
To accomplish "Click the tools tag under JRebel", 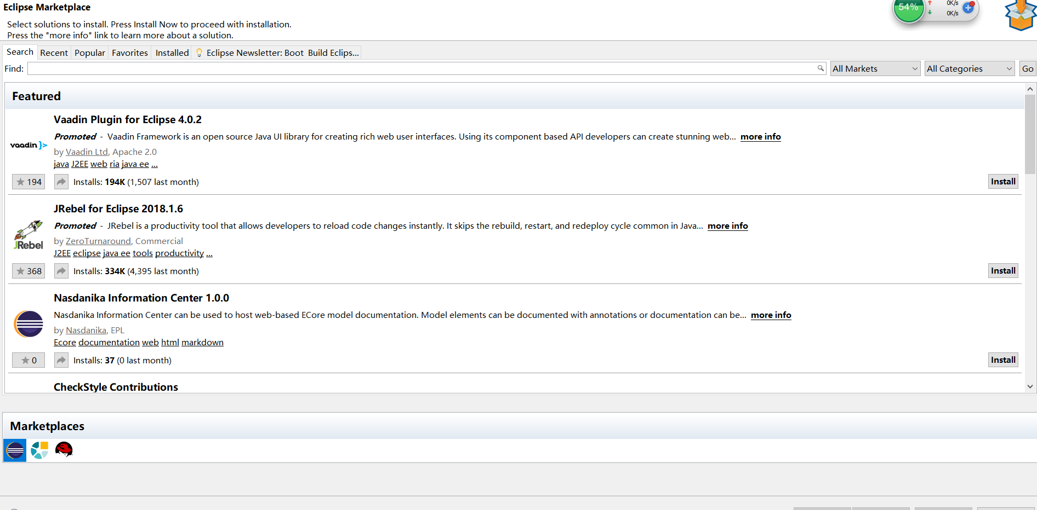I will click(143, 253).
